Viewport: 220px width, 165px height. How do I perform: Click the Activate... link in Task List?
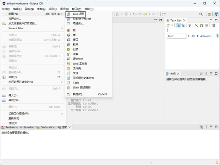tap(206, 36)
